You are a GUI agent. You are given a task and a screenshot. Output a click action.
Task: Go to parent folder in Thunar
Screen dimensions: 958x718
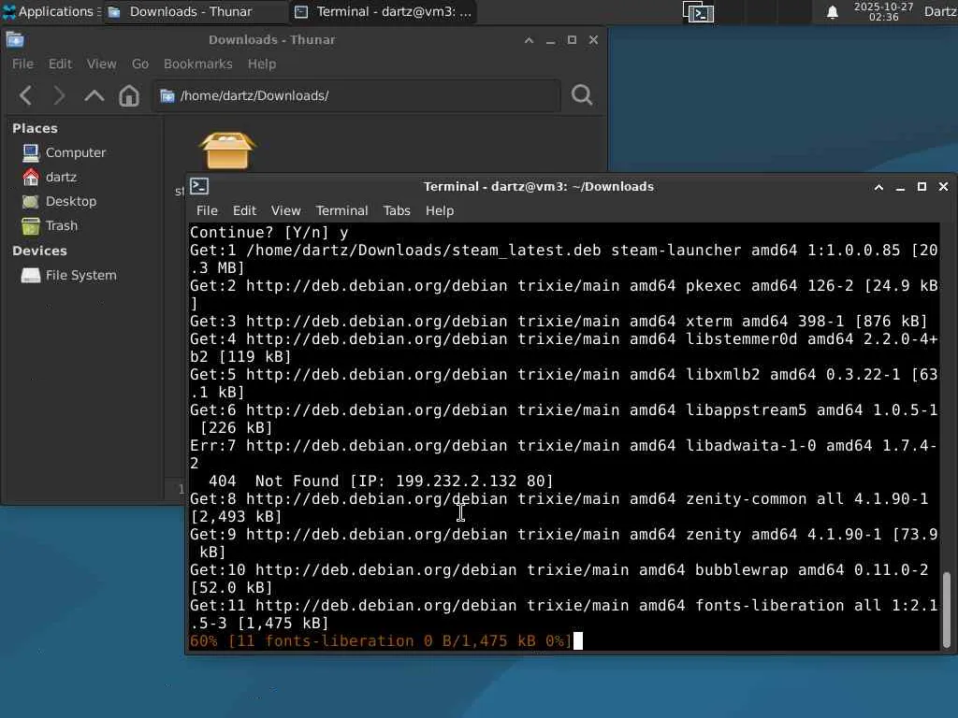click(94, 96)
